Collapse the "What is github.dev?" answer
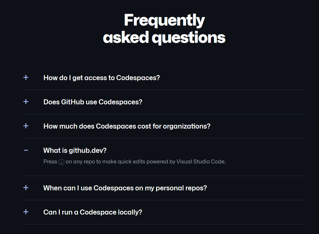319x234 pixels. click(x=75, y=151)
